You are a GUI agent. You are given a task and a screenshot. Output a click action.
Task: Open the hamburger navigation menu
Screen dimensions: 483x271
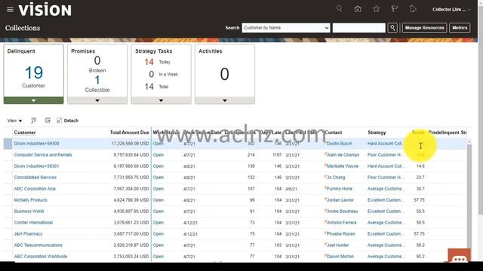click(10, 10)
